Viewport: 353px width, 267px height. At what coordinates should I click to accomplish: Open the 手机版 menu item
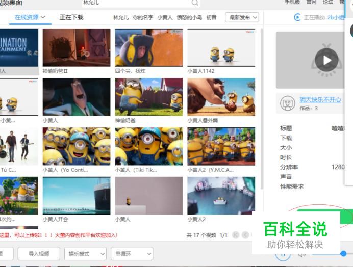pyautogui.click(x=292, y=2)
